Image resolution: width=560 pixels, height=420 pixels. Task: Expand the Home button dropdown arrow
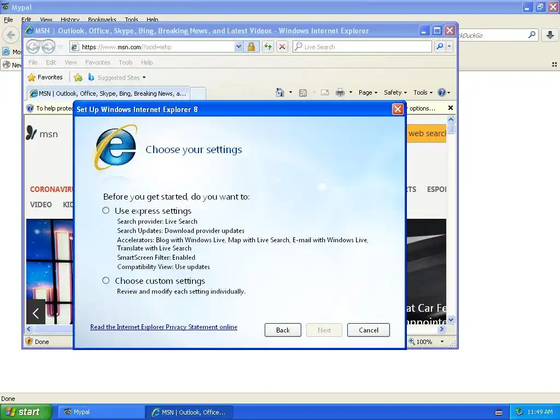point(290,92)
